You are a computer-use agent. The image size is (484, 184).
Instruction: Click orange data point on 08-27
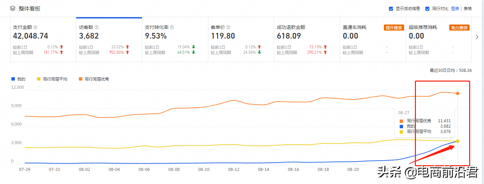(x=458, y=93)
